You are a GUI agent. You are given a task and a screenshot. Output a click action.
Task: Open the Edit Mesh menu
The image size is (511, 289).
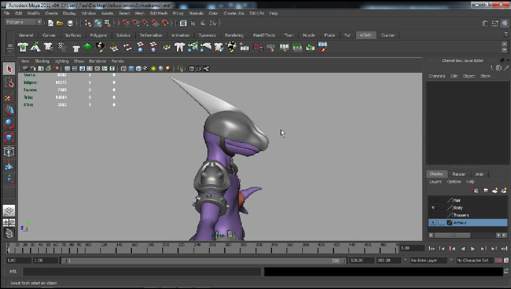(x=159, y=13)
